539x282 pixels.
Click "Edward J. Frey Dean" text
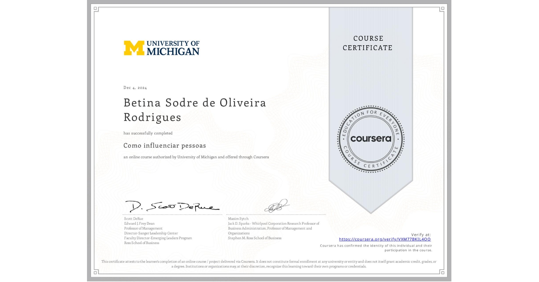[x=139, y=223]
